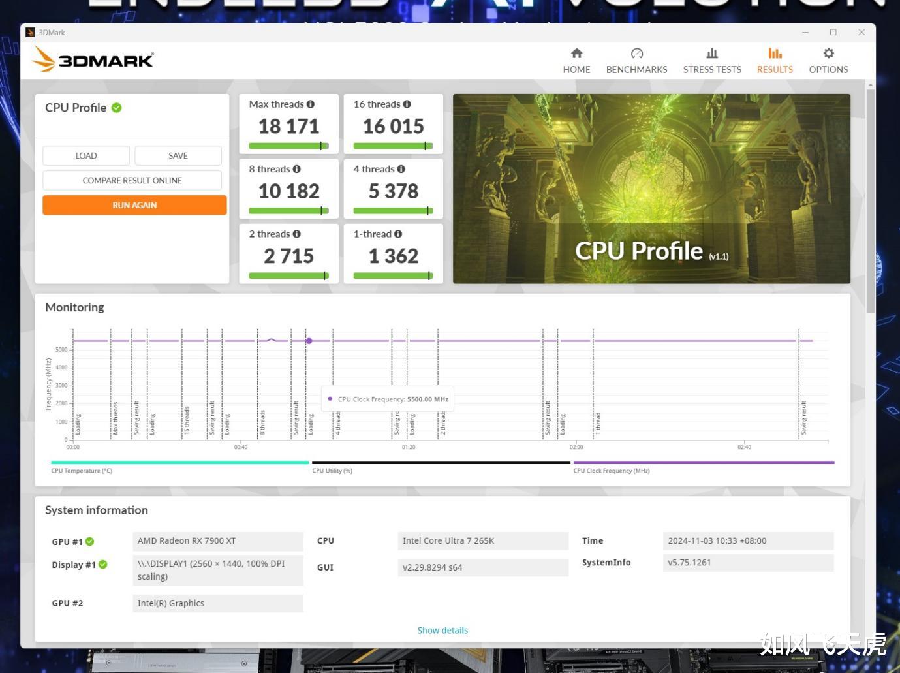Minimize the 3DMark window
The image size is (900, 673).
coord(805,32)
